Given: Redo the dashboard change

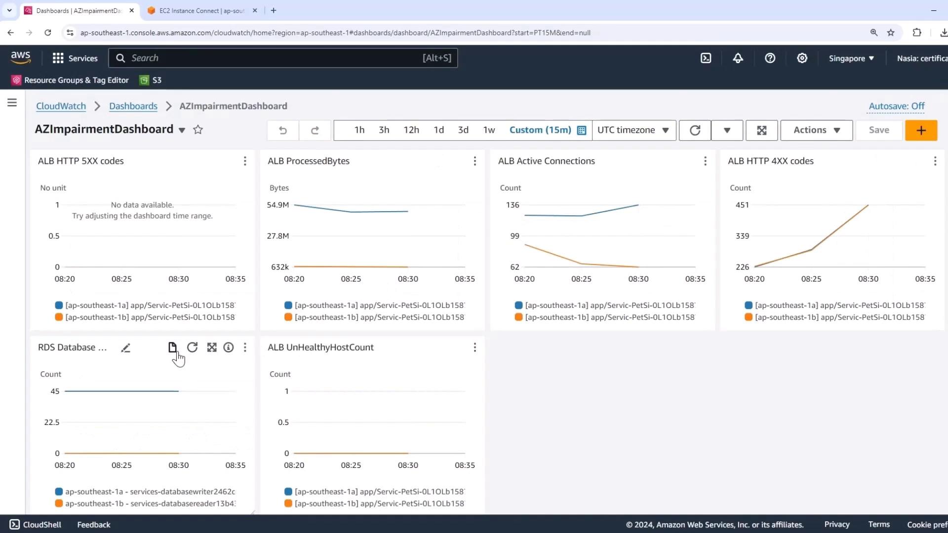Looking at the screenshot, I should pyautogui.click(x=315, y=130).
